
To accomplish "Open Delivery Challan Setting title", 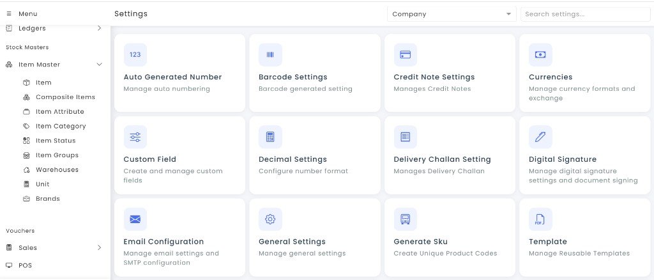I will pos(442,159).
